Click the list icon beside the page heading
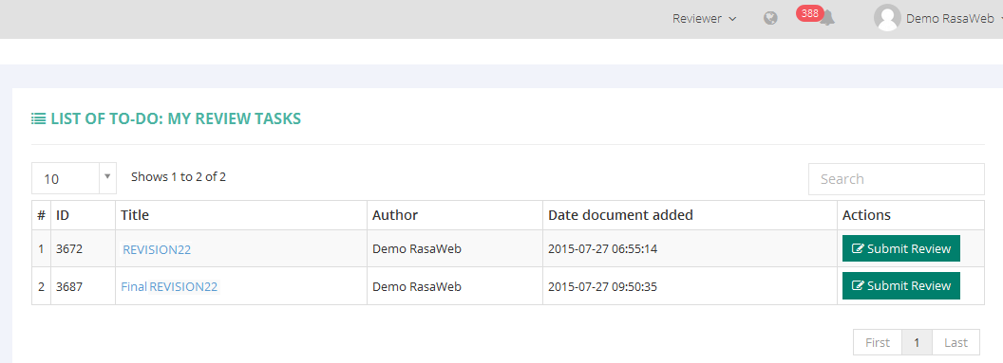Viewport: 1003px width, 363px height. (x=38, y=118)
